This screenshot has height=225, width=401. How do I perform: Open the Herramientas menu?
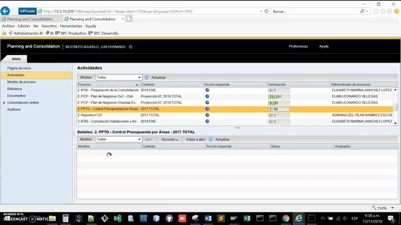71,26
